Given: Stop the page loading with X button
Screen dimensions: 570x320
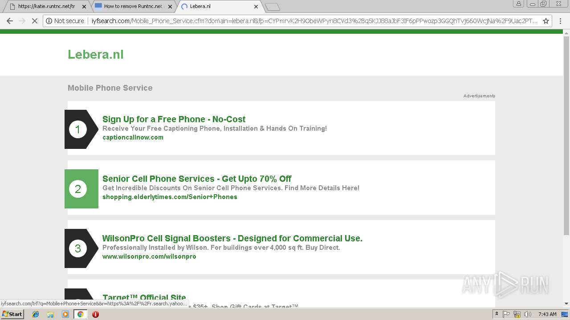Looking at the screenshot, I should coord(35,21).
